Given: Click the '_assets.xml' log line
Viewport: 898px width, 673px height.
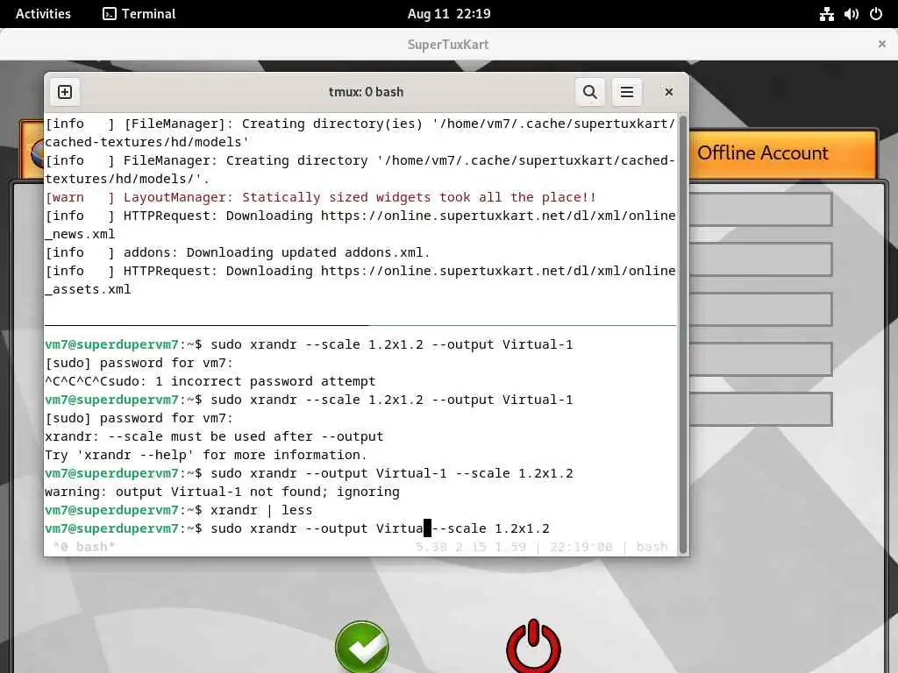Looking at the screenshot, I should (x=89, y=289).
